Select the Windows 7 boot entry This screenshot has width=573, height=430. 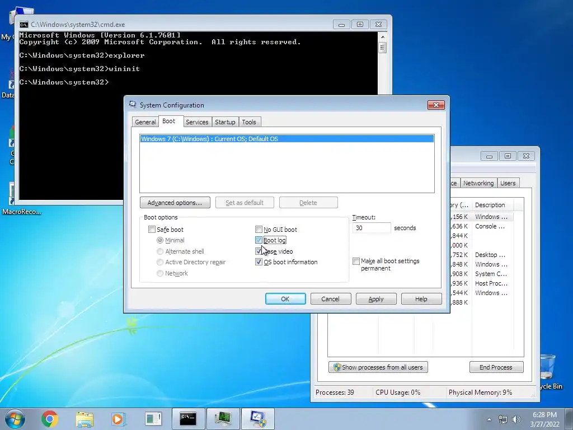[x=287, y=139]
